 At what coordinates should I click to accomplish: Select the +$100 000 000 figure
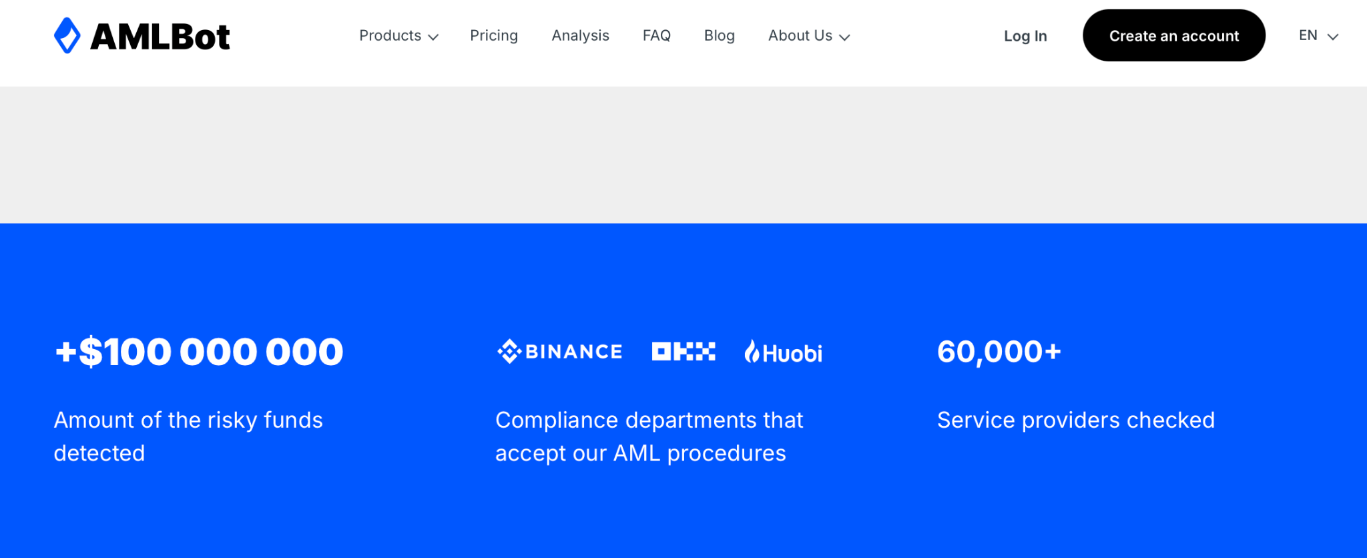(x=199, y=352)
